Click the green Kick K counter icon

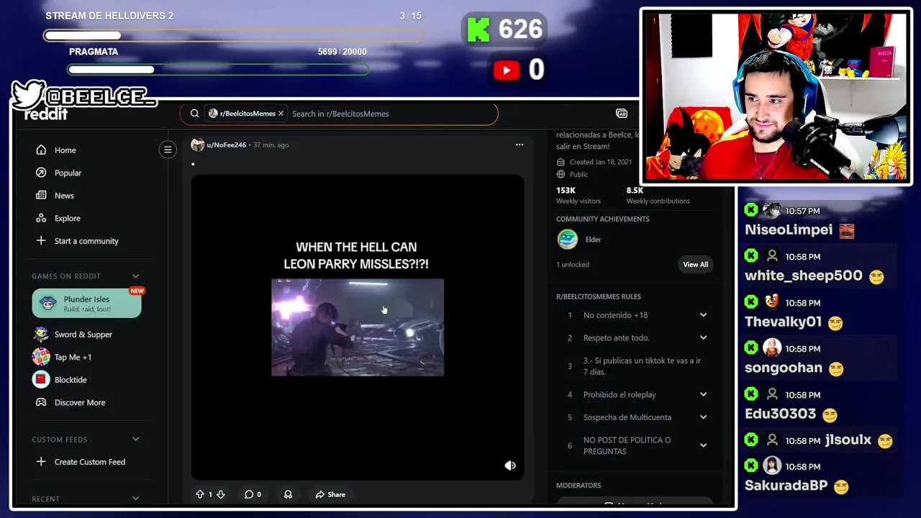[x=478, y=30]
